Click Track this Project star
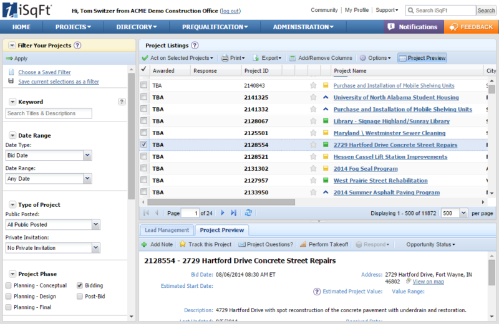Screen dimensions: 499x324 (183, 244)
